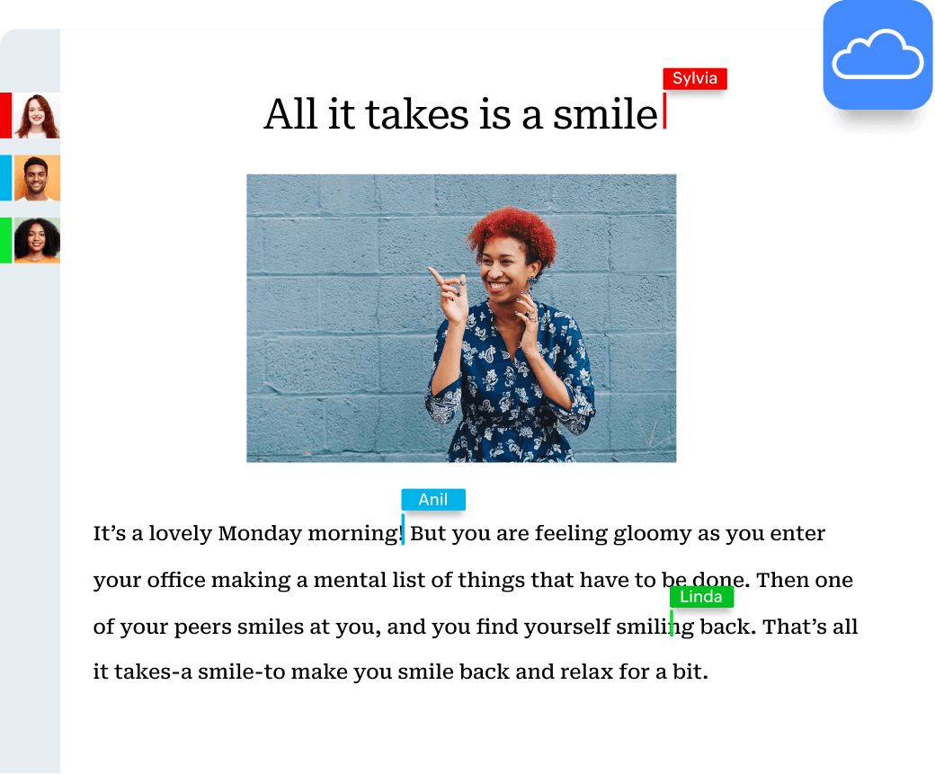Viewport: 935px width, 774px height.
Task: Select the curly-haired woman collaborator avatar
Action: click(x=37, y=240)
